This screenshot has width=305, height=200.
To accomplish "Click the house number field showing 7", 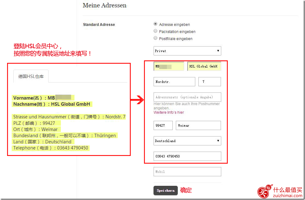I will pos(210,82).
